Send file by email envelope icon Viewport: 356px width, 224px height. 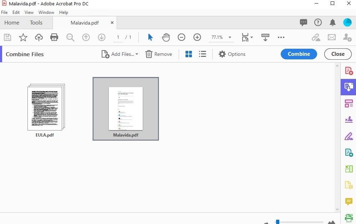[x=331, y=37]
